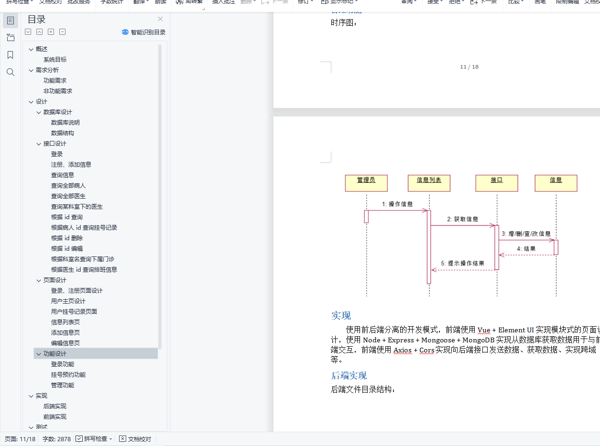Select 根据 id 查询 outline entry
The height and width of the screenshot is (446, 600).
[67, 217]
